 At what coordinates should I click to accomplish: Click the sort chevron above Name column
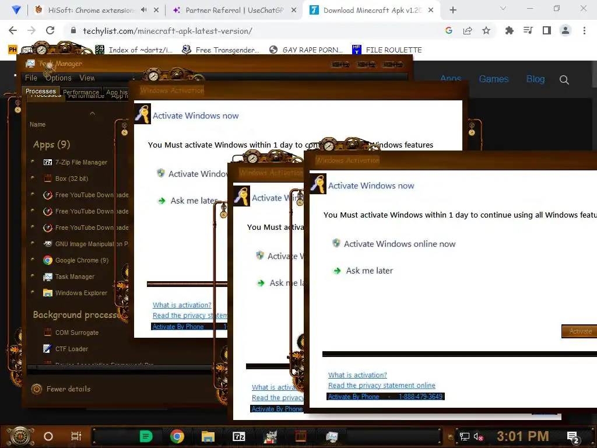point(93,114)
